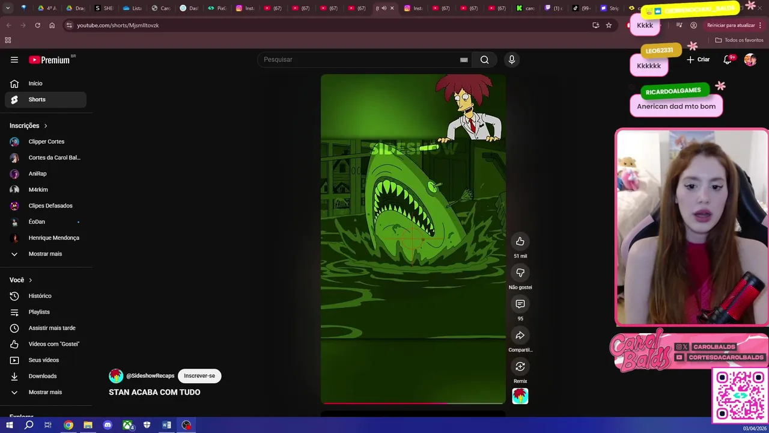Image resolution: width=769 pixels, height=433 pixels.
Task: Open the Clipes Defasados channel
Action: 46,206
